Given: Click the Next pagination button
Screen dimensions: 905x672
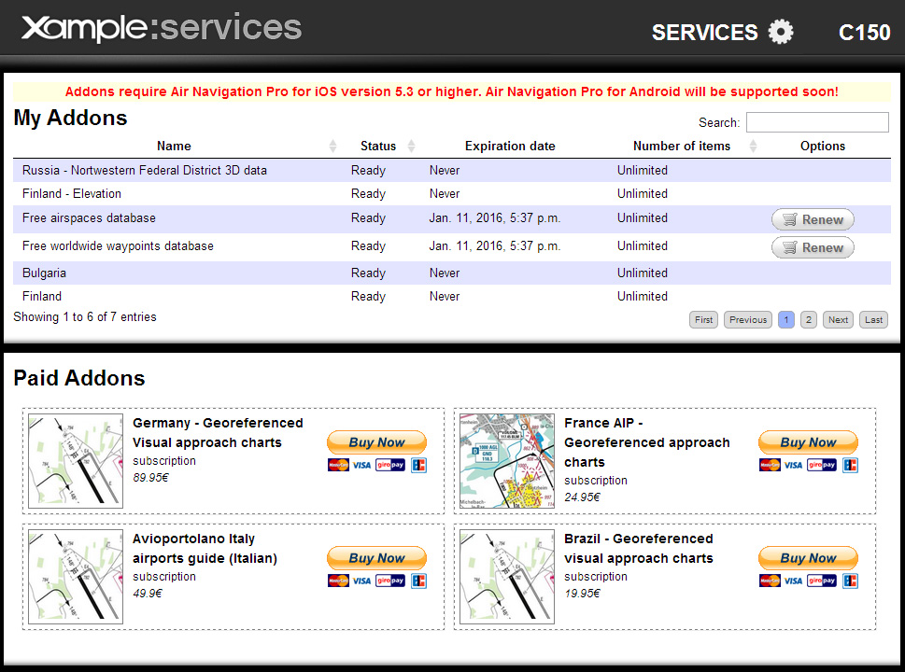Looking at the screenshot, I should click(838, 320).
